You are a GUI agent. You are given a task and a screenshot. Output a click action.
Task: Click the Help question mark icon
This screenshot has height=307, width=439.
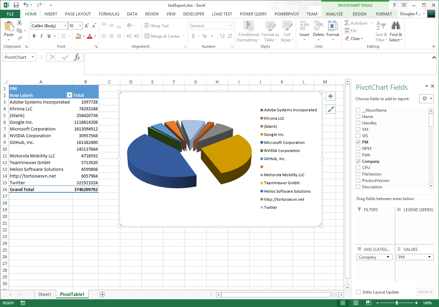[x=394, y=5]
